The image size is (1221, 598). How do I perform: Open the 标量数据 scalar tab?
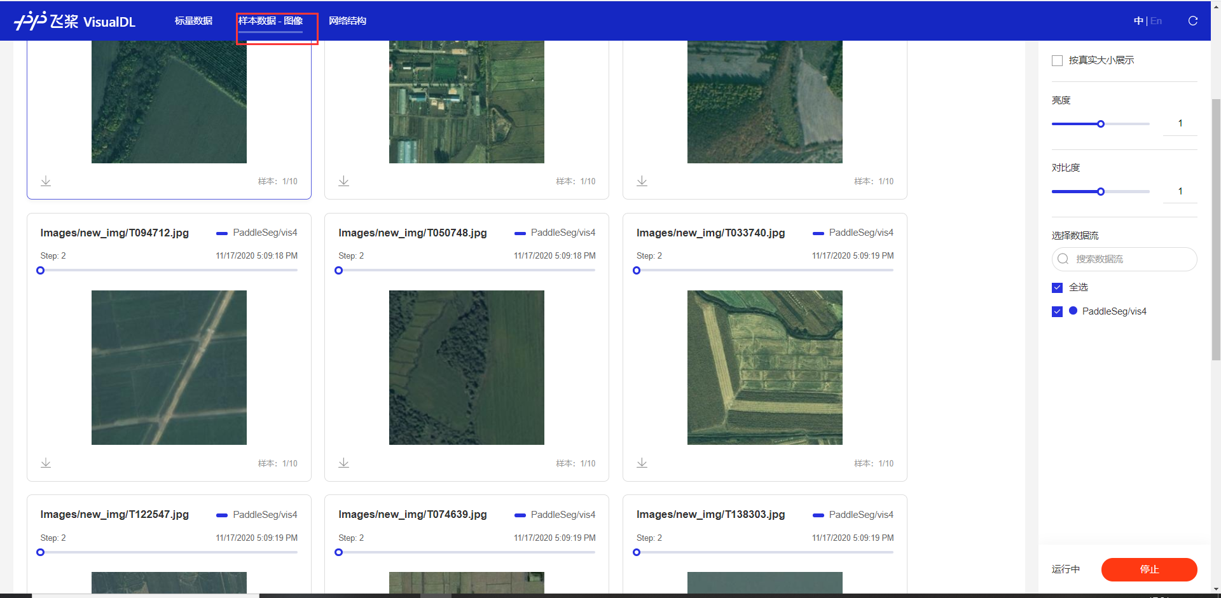[193, 21]
